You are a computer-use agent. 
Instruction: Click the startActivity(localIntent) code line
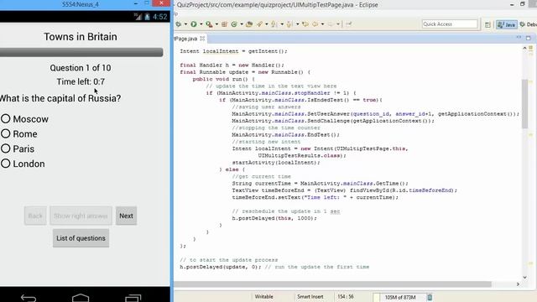click(276, 163)
